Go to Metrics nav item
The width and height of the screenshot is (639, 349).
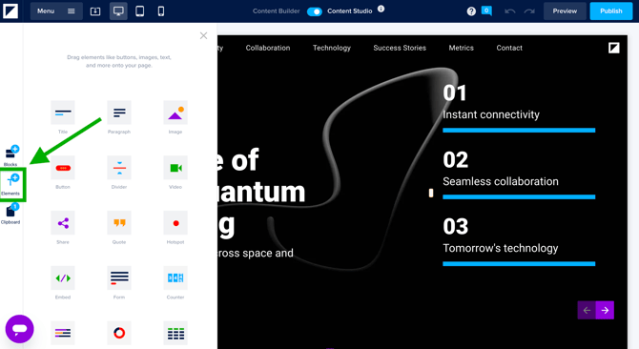click(461, 48)
